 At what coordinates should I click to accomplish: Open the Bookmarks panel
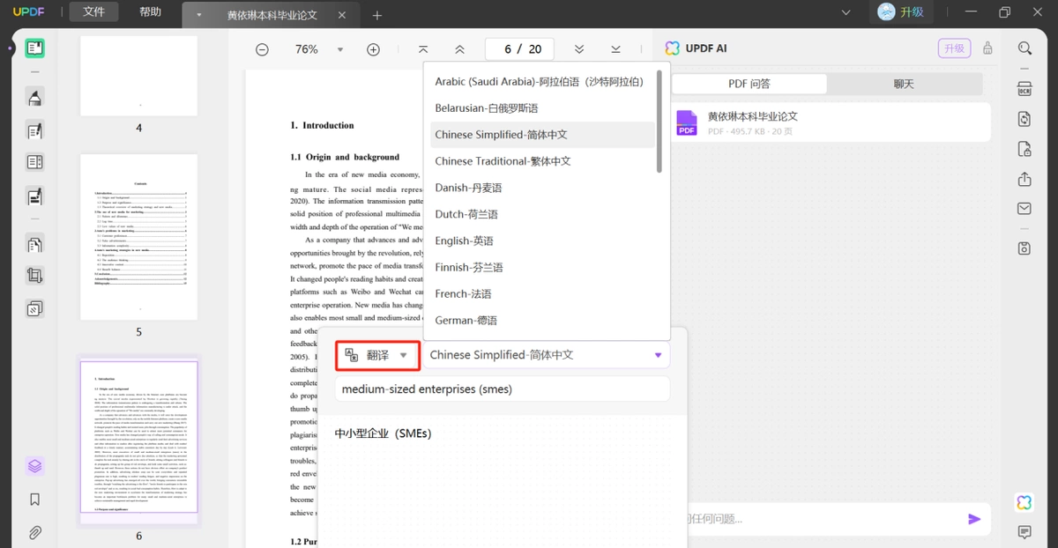pos(35,500)
